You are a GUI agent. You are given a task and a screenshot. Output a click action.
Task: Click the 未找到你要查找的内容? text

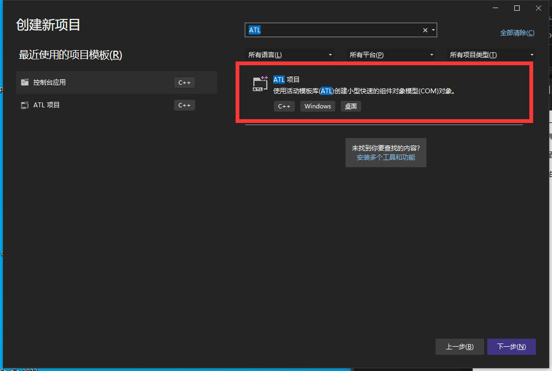pyautogui.click(x=386, y=148)
